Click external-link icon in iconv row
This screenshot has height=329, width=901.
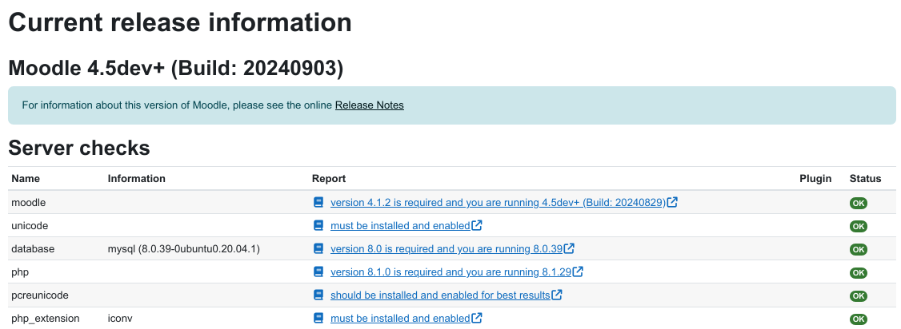(x=476, y=318)
